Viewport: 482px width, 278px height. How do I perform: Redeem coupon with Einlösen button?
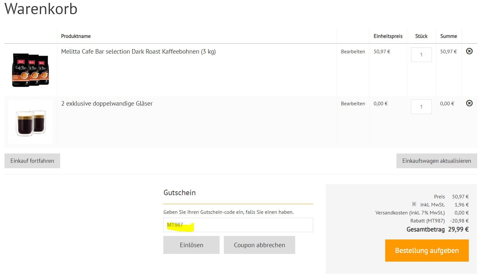click(191, 245)
